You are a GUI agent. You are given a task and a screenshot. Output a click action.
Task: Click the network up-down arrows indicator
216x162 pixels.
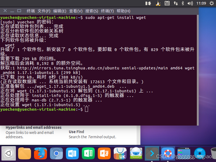pos(175,4)
